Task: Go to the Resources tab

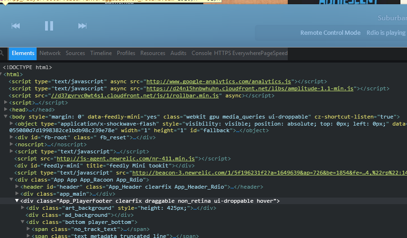Action: point(153,53)
